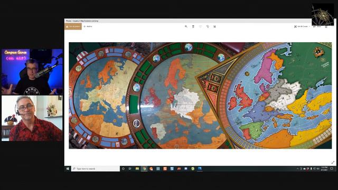
Task: Click the displayed map evolution image
Action: tap(200, 96)
